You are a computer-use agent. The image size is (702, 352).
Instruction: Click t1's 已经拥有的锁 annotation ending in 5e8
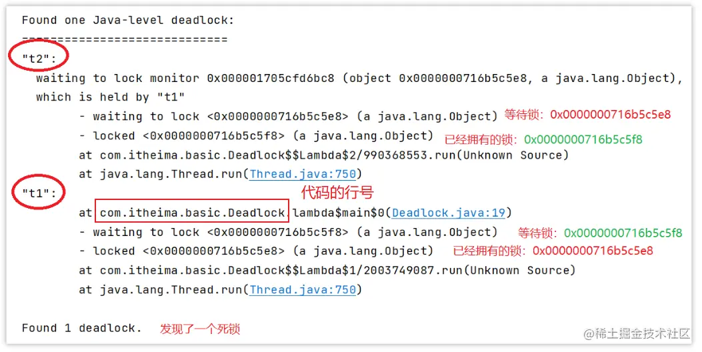click(553, 251)
